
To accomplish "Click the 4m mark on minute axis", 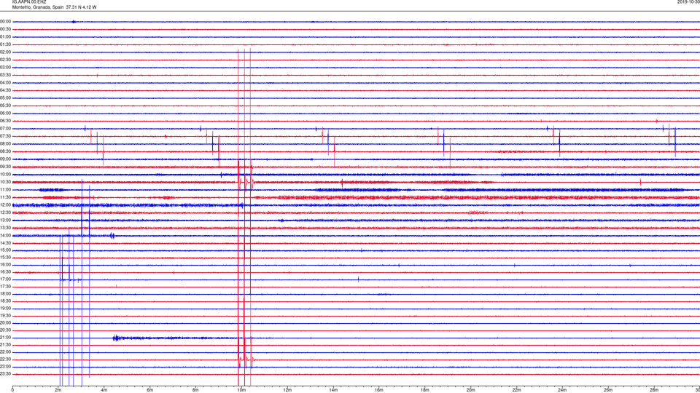I will point(104,390).
